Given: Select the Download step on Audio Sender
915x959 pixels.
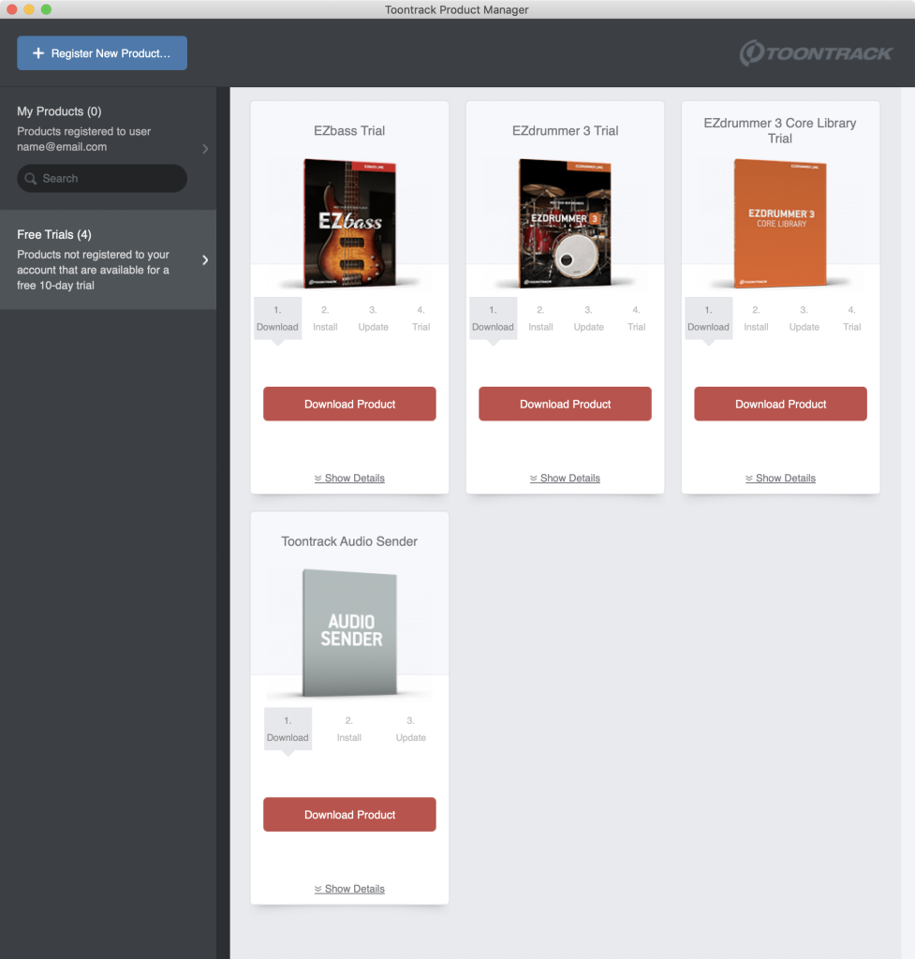Looking at the screenshot, I should click(288, 730).
